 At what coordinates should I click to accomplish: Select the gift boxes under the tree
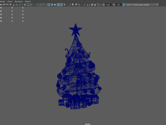click(x=79, y=102)
